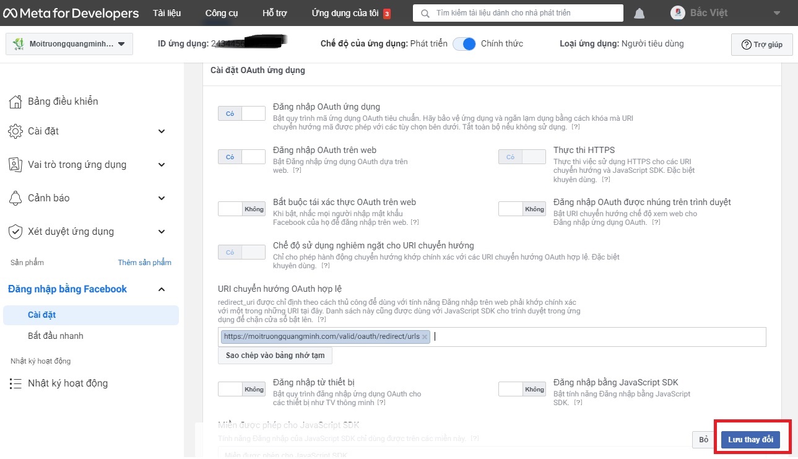Open the Tài liệu menu
798x459 pixels.
click(167, 13)
